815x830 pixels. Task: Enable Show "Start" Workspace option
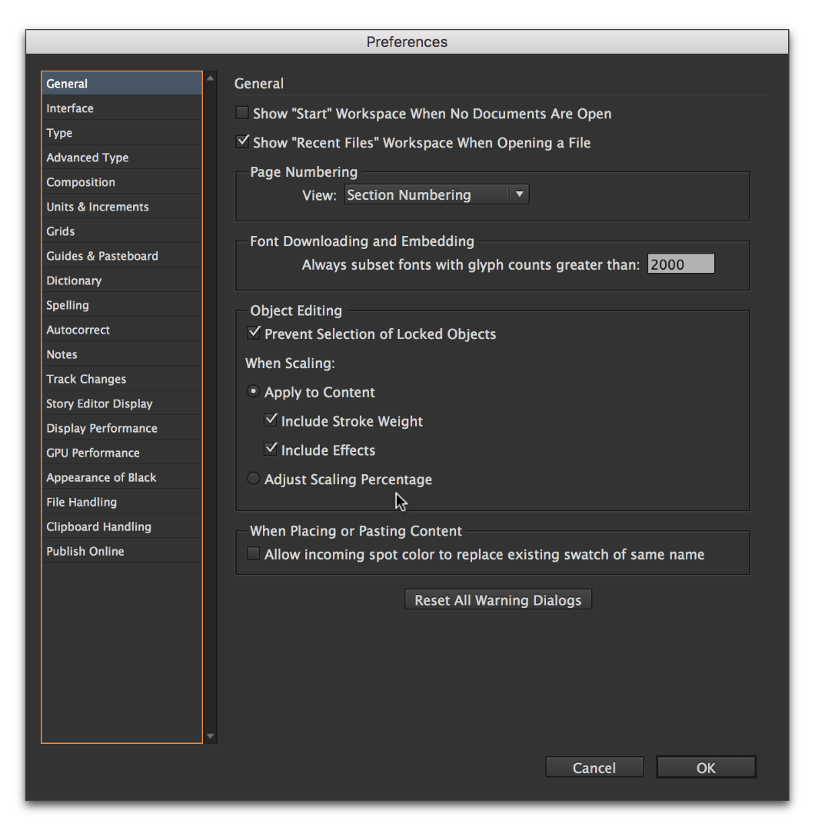click(241, 112)
